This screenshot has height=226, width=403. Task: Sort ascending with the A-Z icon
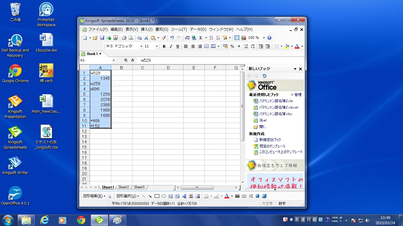[x=211, y=38]
